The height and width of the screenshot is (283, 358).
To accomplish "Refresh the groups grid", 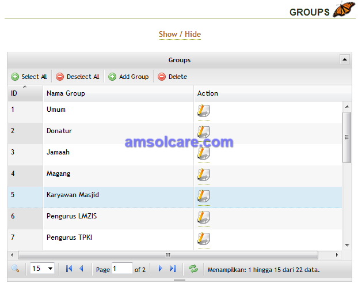I will click(193, 269).
